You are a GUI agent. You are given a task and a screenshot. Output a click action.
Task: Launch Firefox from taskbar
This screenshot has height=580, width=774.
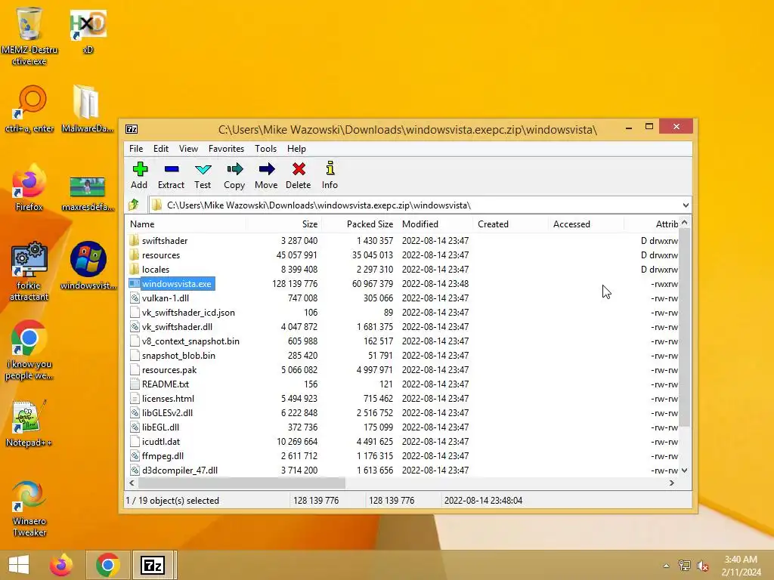61,565
